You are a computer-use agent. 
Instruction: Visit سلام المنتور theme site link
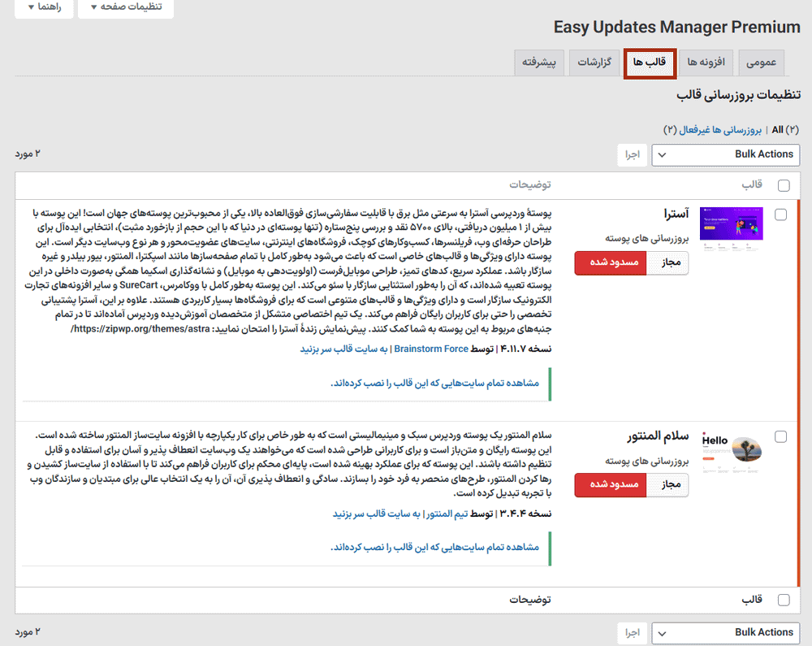[x=377, y=514]
